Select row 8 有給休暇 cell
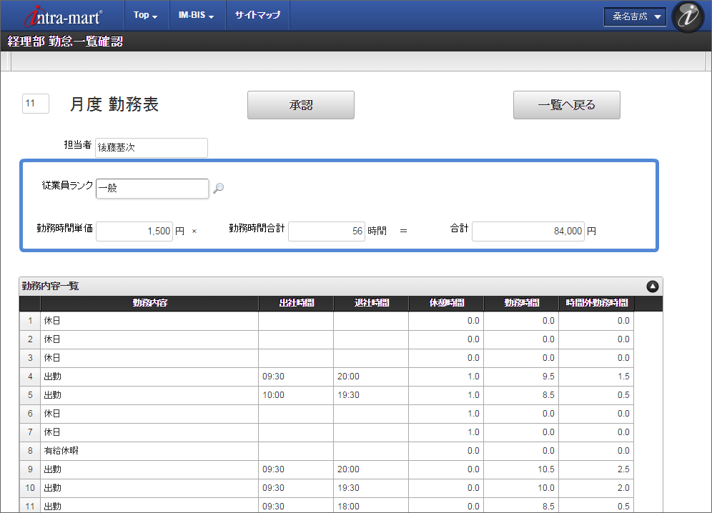 (149, 451)
